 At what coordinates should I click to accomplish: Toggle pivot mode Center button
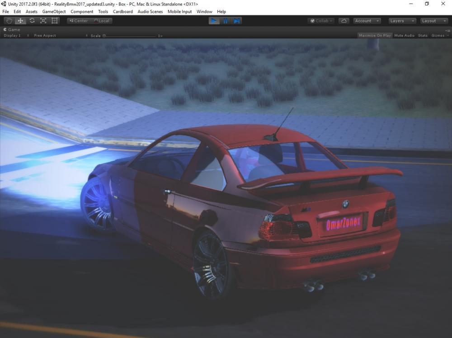[79, 21]
